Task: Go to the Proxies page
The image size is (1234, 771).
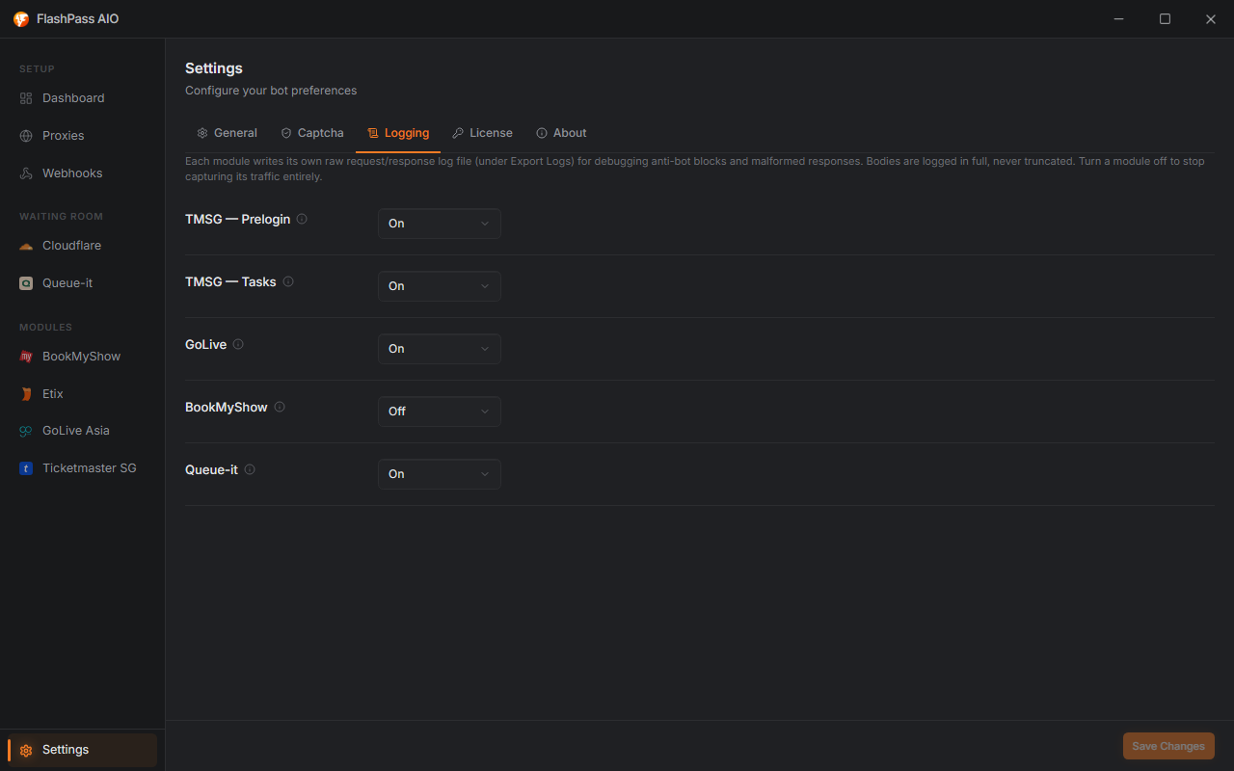Action: pyautogui.click(x=82, y=136)
